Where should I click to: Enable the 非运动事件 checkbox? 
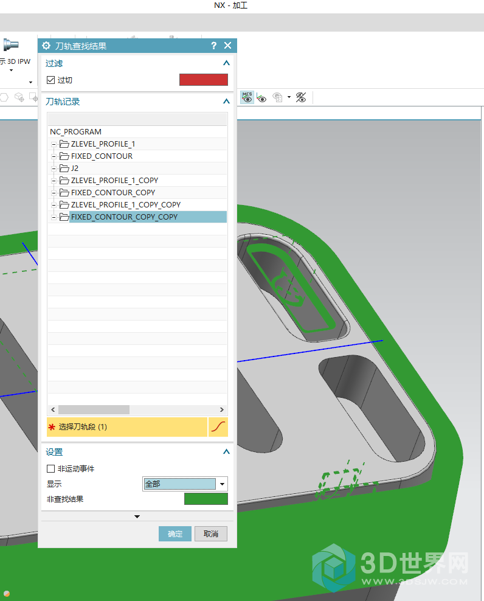click(51, 469)
